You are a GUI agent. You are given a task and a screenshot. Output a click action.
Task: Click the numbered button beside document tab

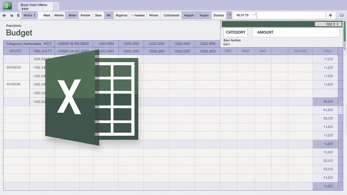(x=56, y=6)
